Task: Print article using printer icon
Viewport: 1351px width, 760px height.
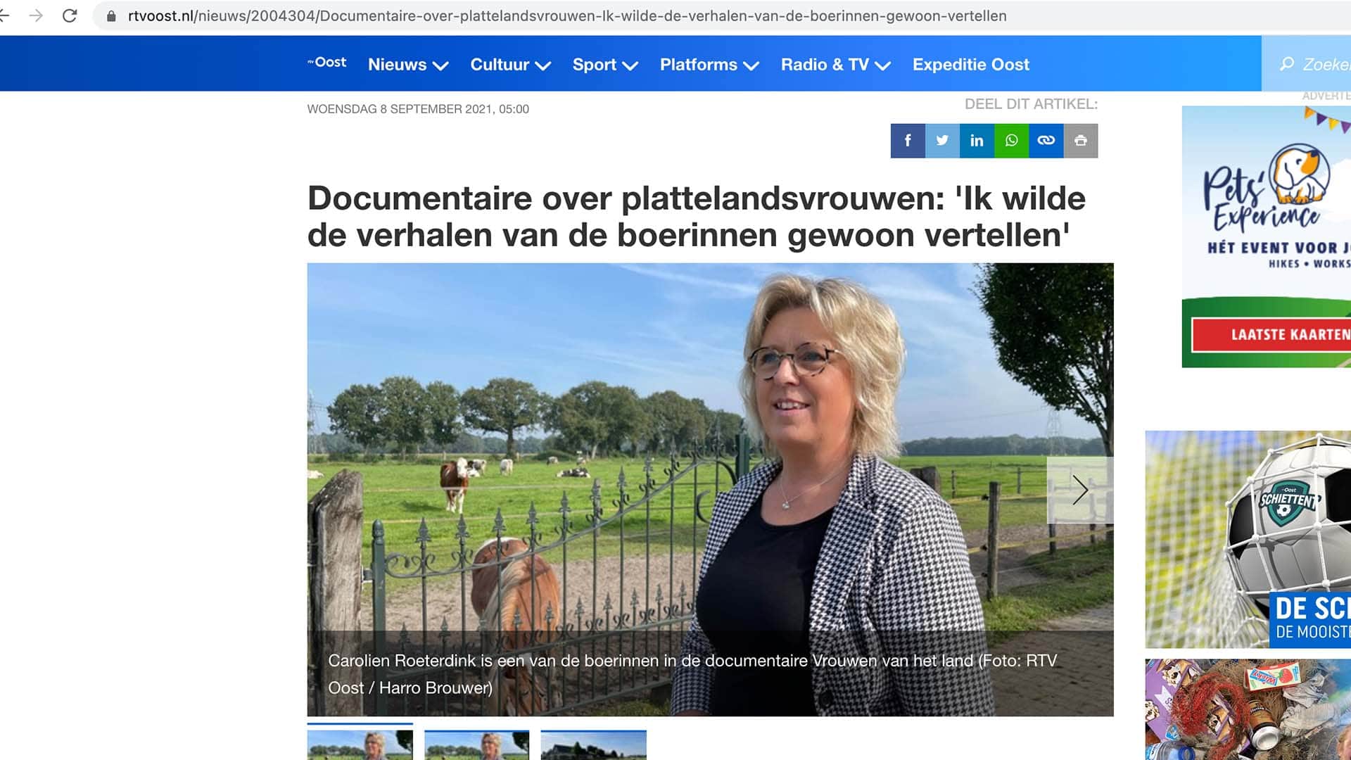Action: point(1081,141)
